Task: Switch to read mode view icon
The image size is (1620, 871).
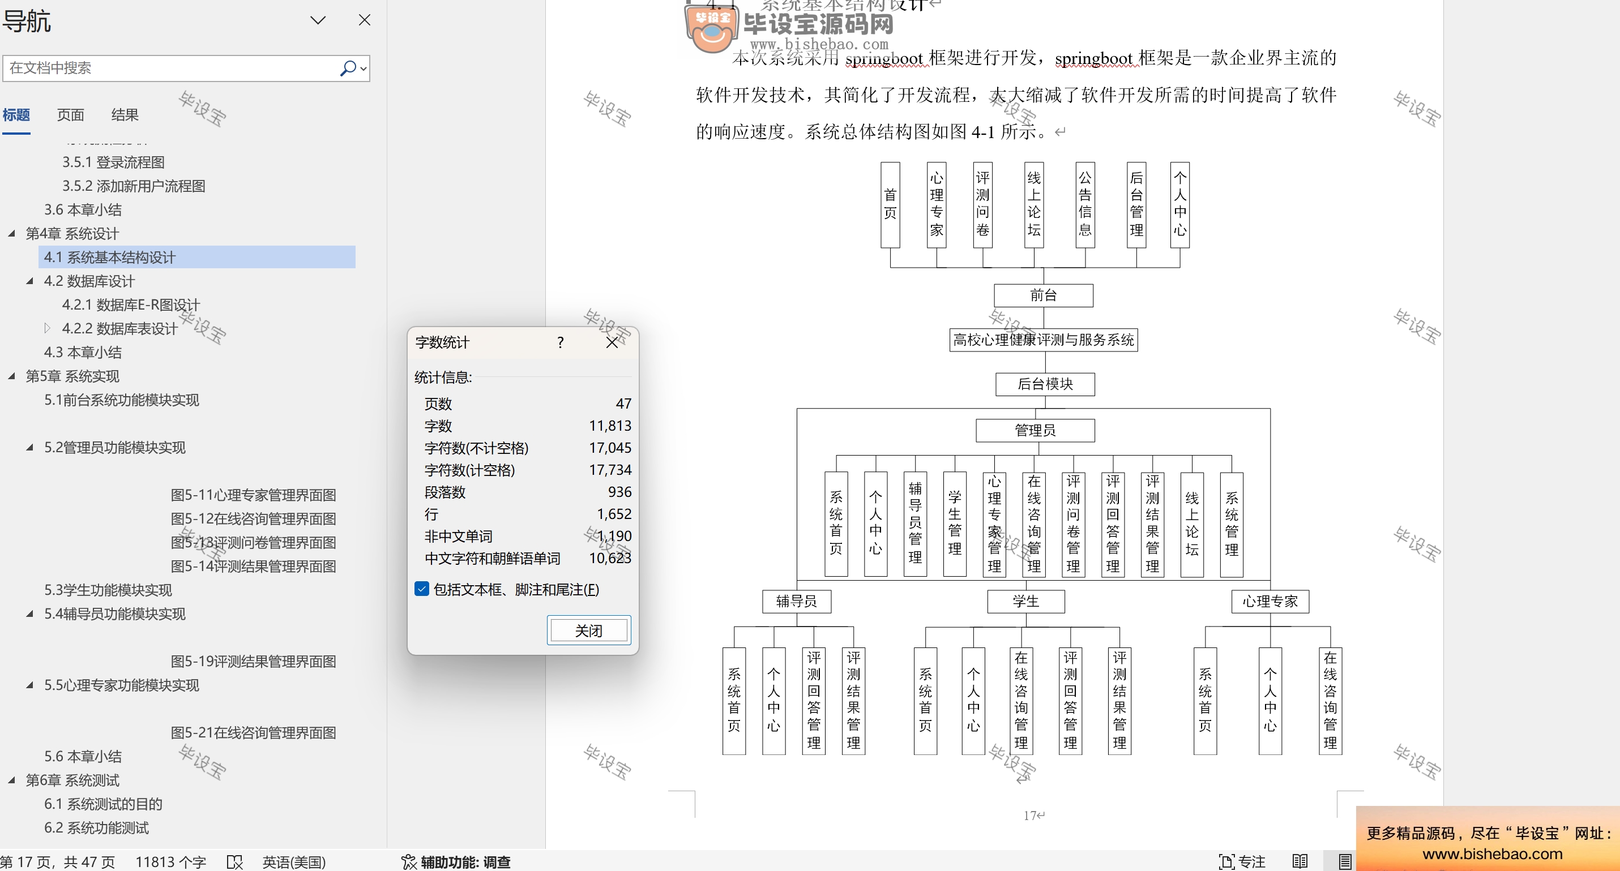Action: pyautogui.click(x=1300, y=861)
